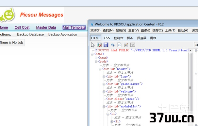
Task: Open the 文件(F) menu
Action: (x=95, y=30)
